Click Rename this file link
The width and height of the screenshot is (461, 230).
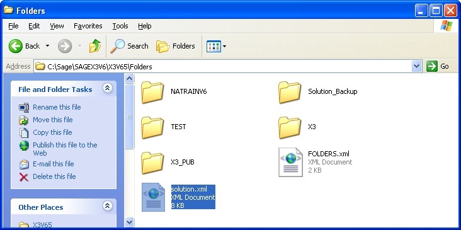pos(57,107)
